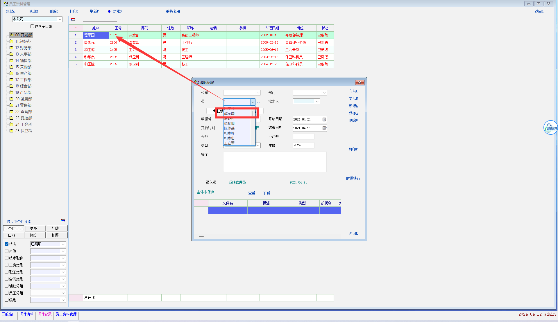Uncheck the 状态 filter checkbox
Image resolution: width=558 pixels, height=322 pixels.
[x=6, y=244]
